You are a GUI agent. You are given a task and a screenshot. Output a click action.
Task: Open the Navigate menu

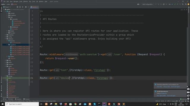16,1
